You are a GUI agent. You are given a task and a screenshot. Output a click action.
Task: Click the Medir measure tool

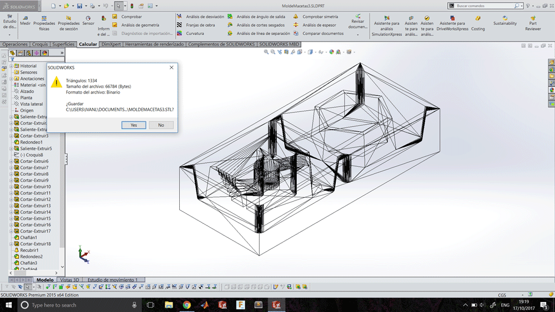coord(25,21)
